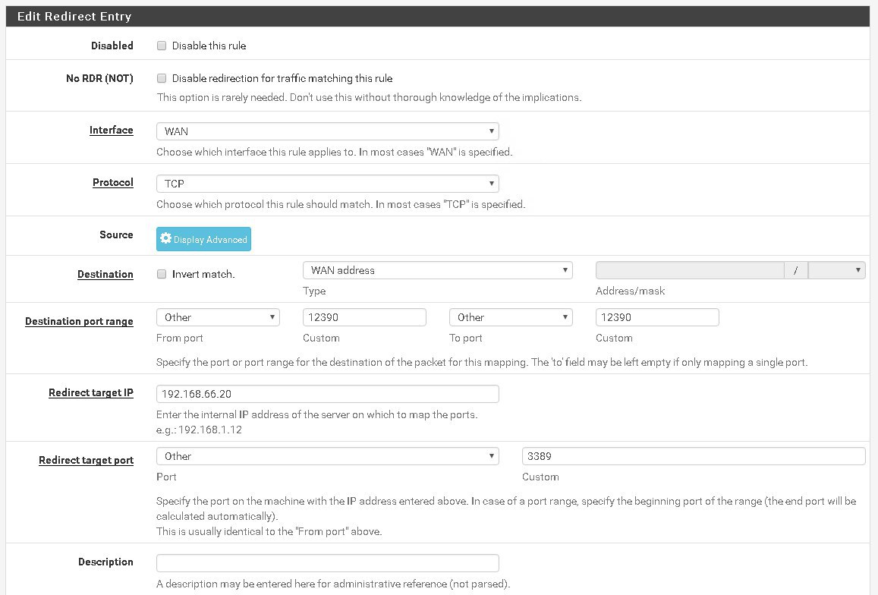This screenshot has height=595, width=878.
Task: Click the Redirect target port label
Action: [x=87, y=461]
